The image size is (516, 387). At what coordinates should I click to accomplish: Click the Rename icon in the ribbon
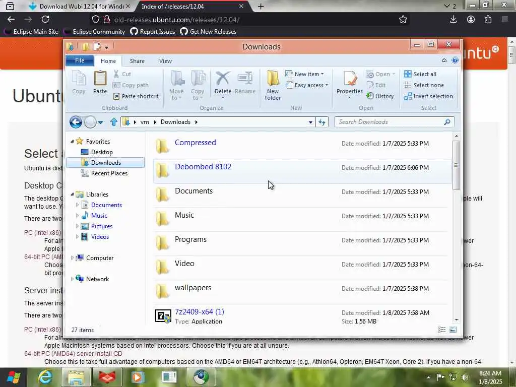245,82
